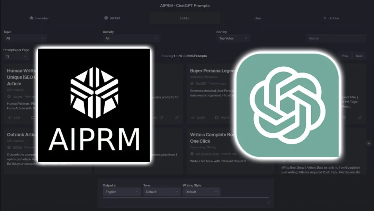
Task: Show the Hidden prompts tab
Action: point(331,18)
